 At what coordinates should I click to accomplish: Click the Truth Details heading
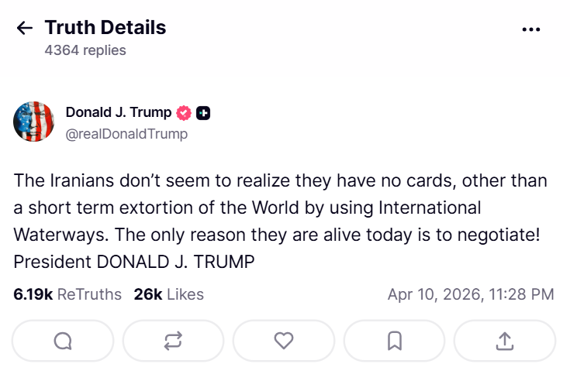coord(105,28)
